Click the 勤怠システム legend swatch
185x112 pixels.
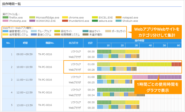click(34, 35)
